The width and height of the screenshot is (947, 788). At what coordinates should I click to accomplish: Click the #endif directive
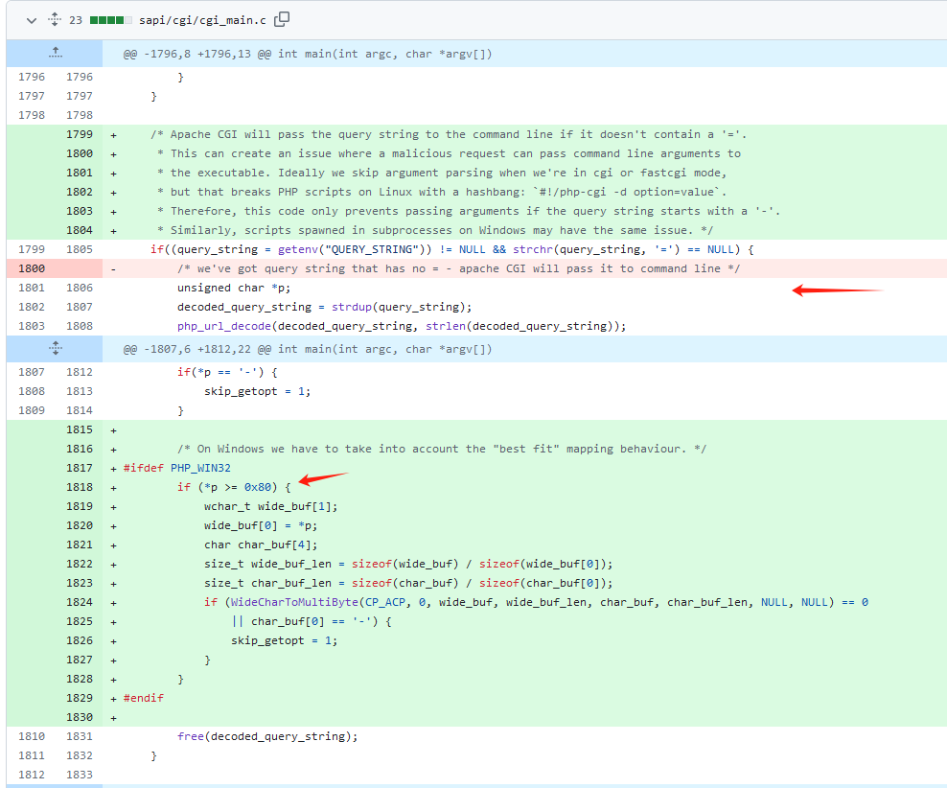pos(143,698)
